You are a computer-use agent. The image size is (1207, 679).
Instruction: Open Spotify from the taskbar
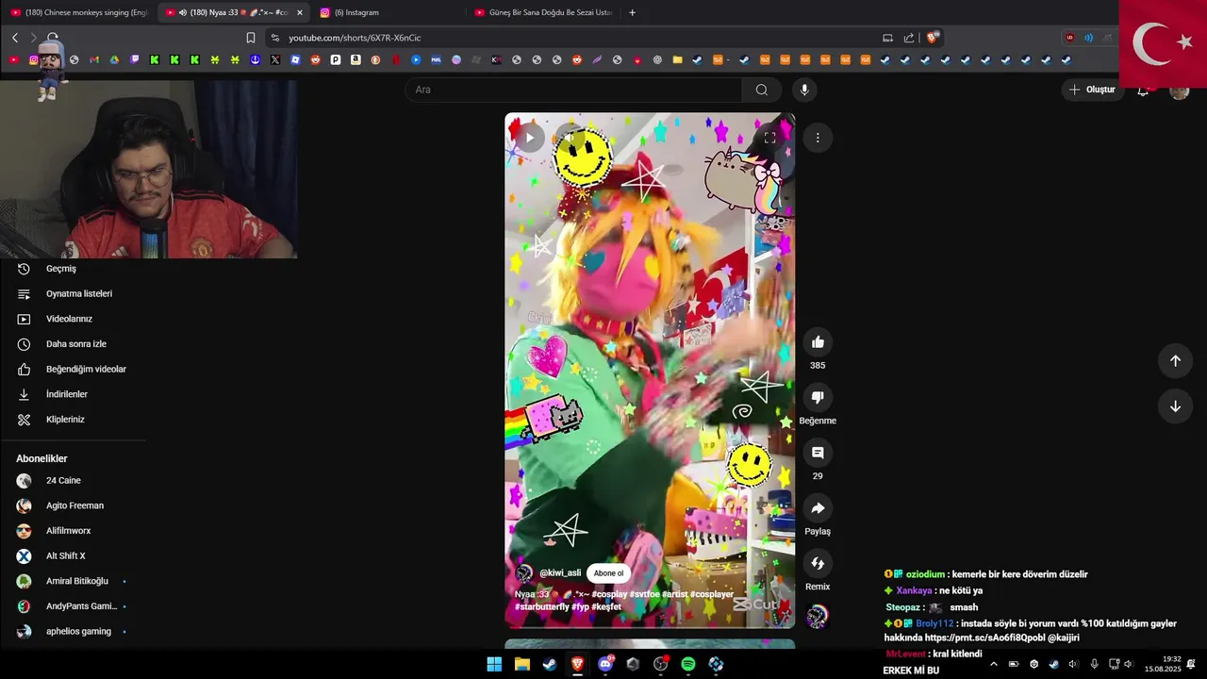pyautogui.click(x=688, y=664)
